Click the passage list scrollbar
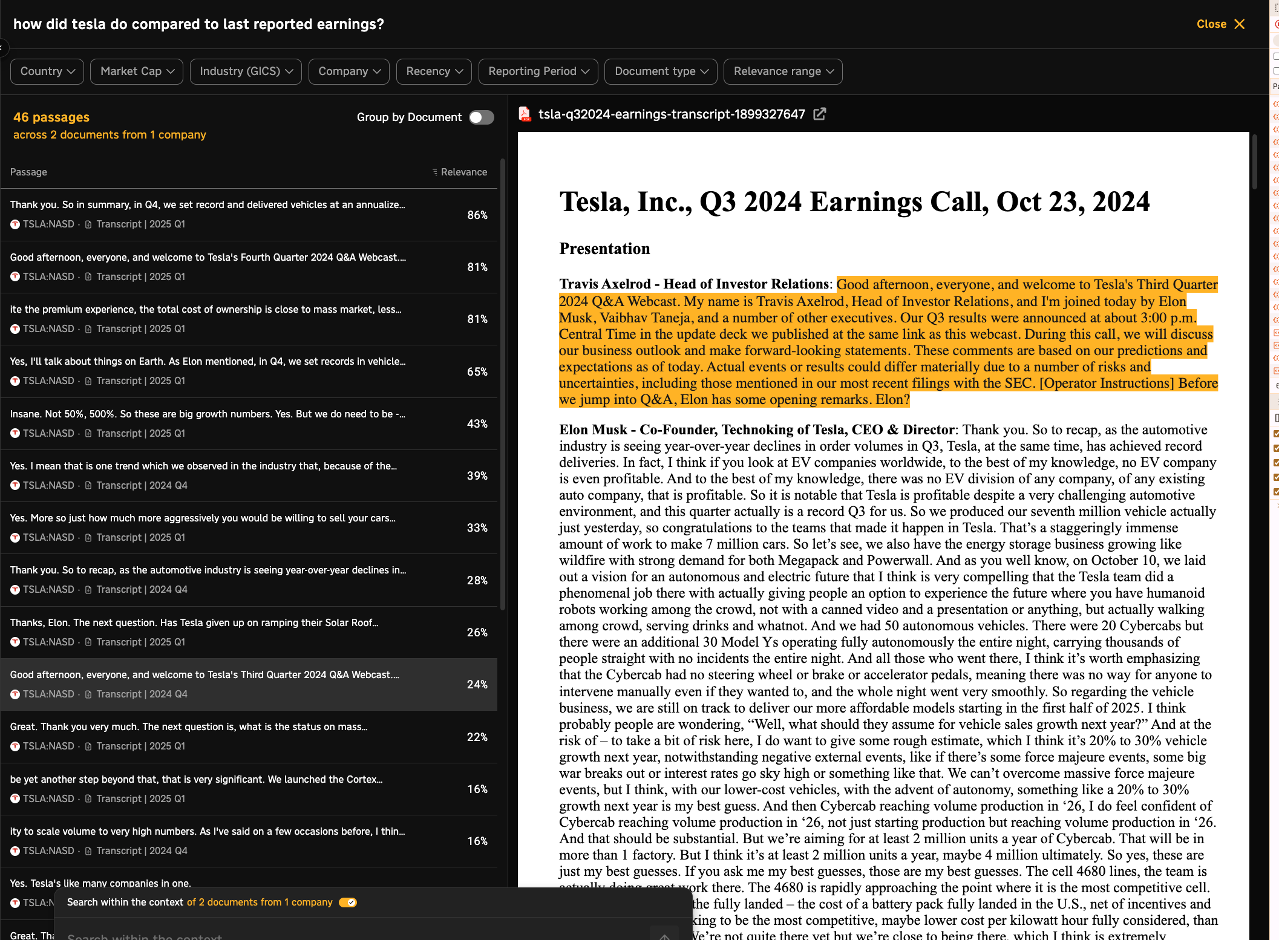 coord(502,384)
